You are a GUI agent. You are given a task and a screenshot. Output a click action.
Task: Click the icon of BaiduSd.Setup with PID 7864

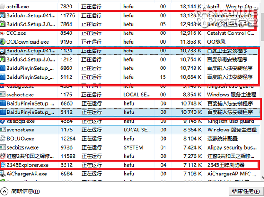2,24
